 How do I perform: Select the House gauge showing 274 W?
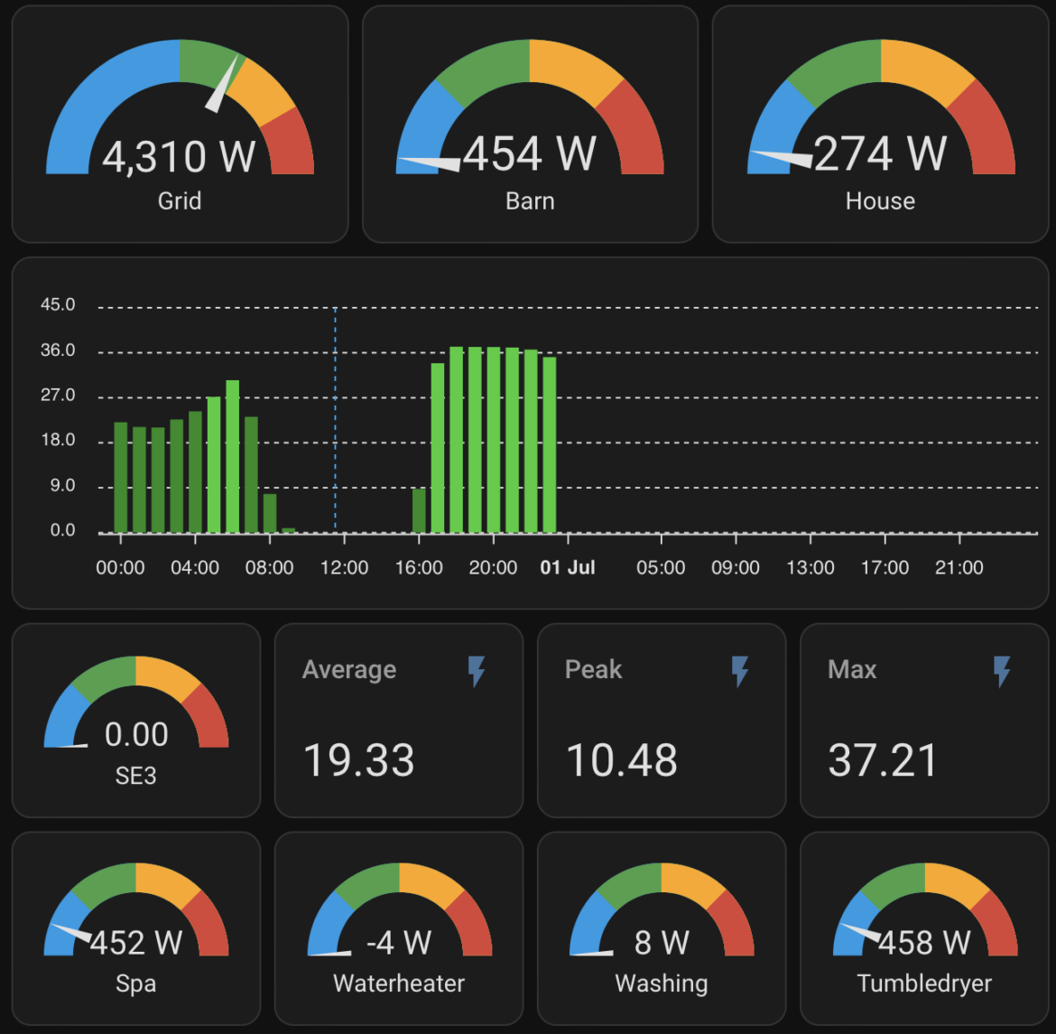(x=880, y=125)
